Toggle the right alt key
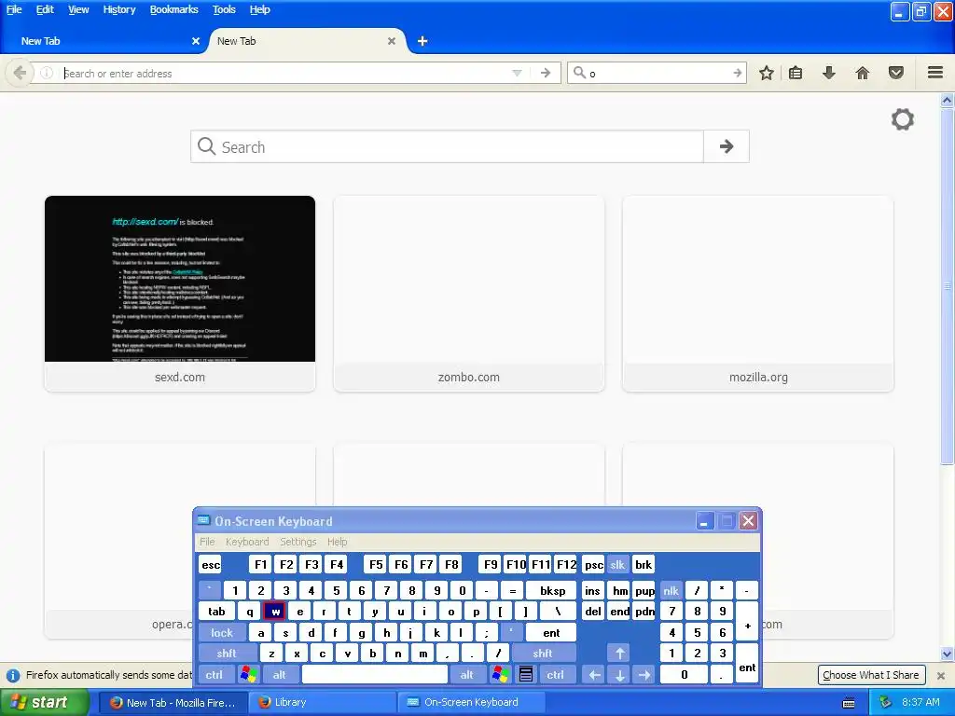 click(x=466, y=675)
